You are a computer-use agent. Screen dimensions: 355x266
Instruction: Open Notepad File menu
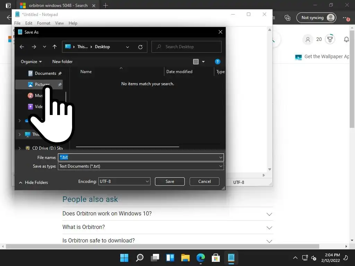tap(17, 23)
